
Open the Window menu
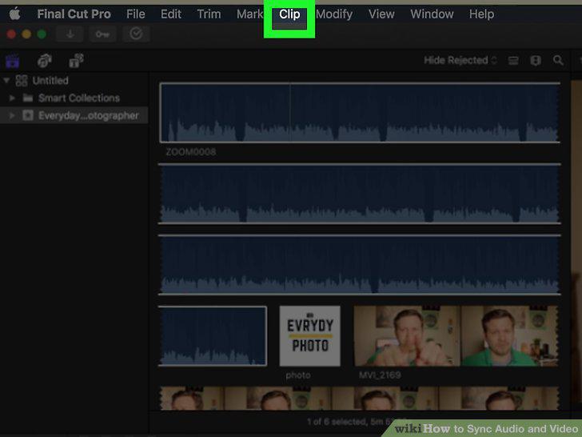[432, 14]
